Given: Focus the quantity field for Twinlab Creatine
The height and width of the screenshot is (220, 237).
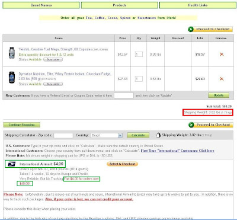Looking at the screenshot, I should point(139,54).
